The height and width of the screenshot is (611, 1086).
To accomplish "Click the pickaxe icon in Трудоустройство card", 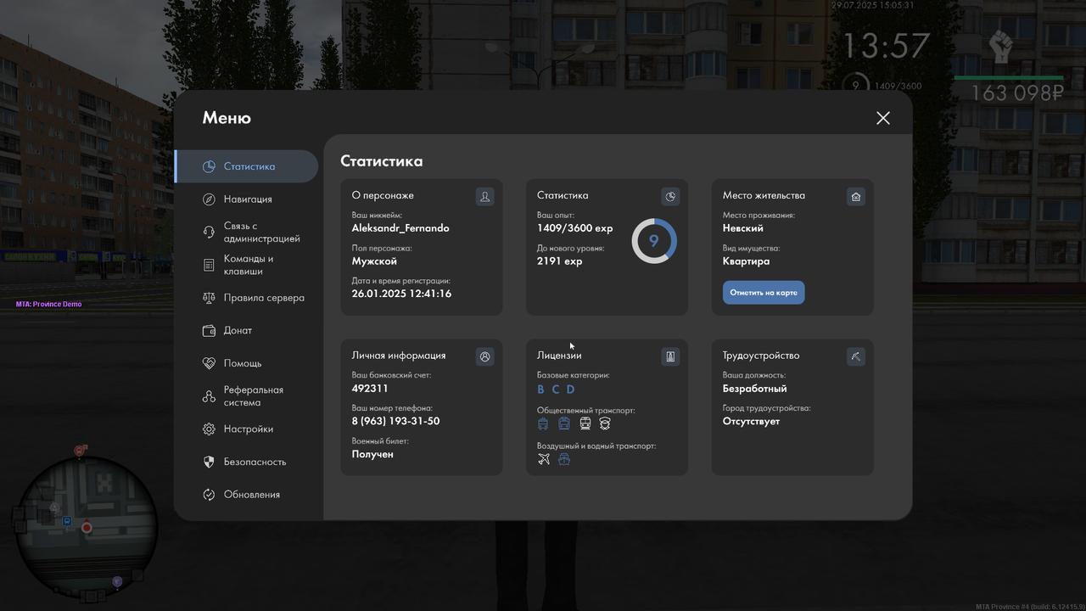I will [856, 356].
